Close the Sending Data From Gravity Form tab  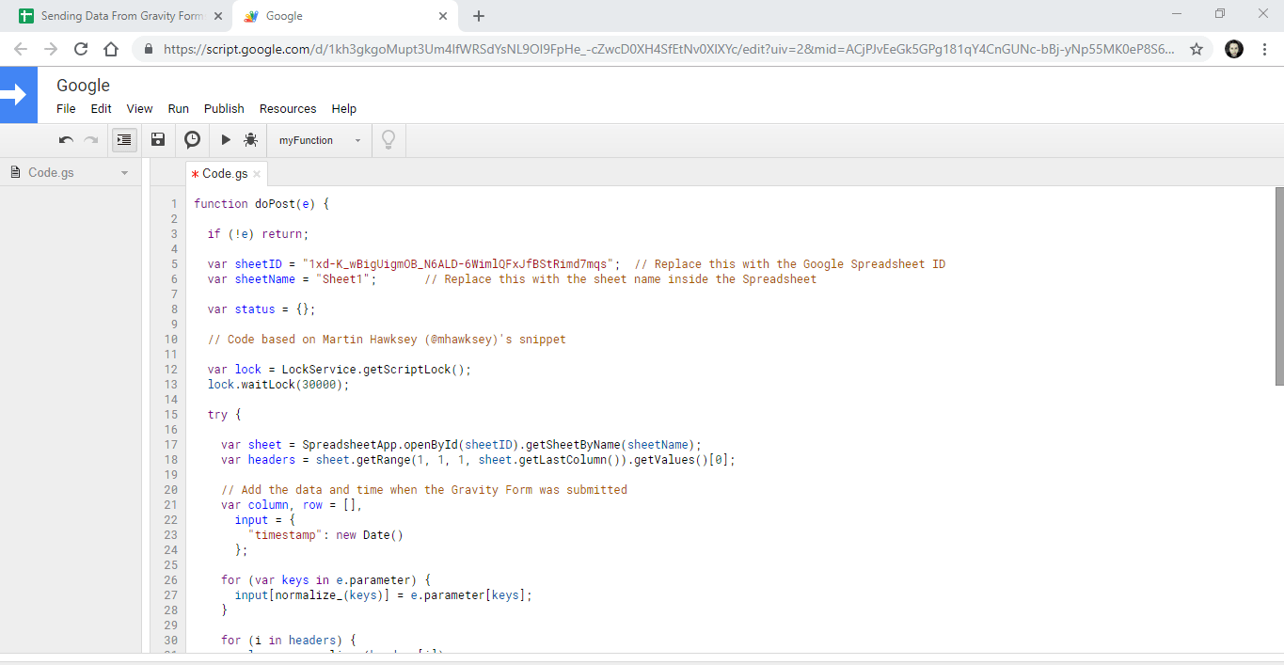click(x=218, y=16)
